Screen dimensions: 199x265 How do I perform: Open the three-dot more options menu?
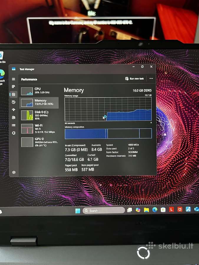151,79
